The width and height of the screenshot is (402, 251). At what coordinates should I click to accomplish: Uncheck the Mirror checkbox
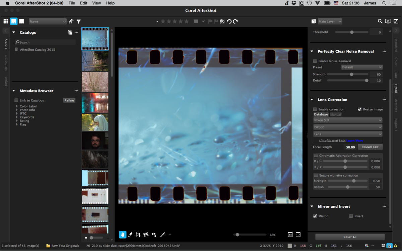pos(315,216)
